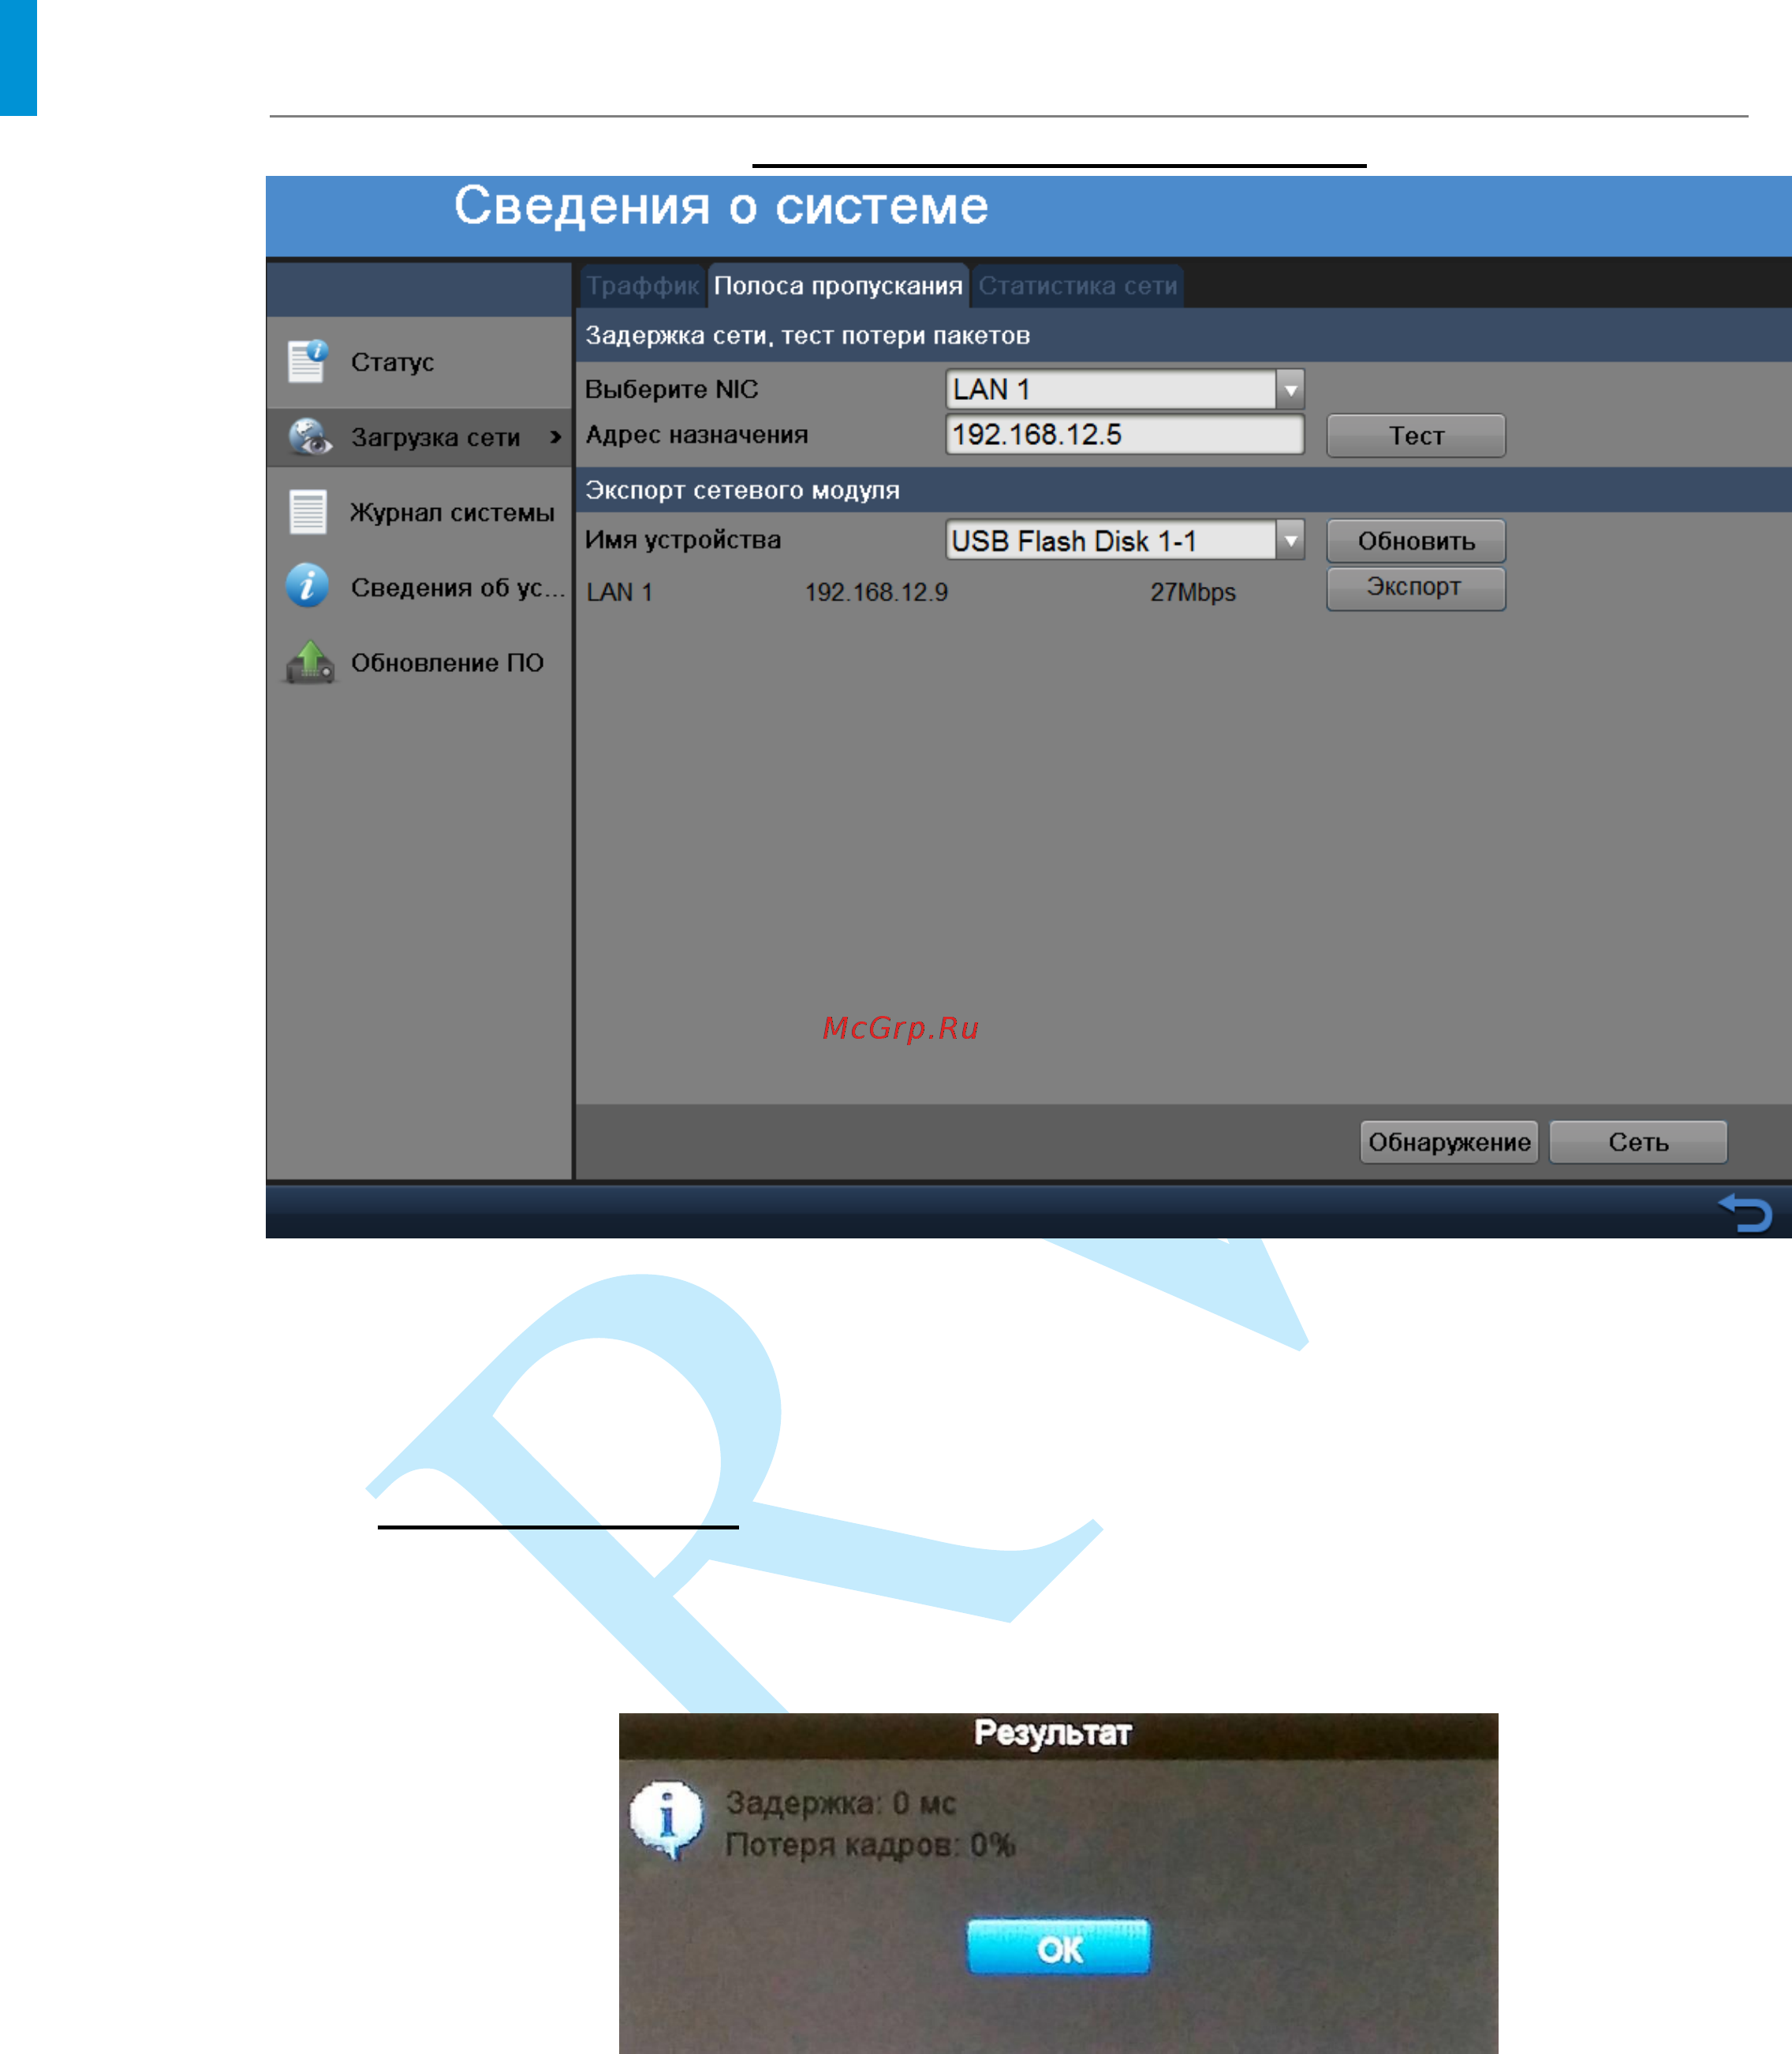The image size is (1792, 2054).
Task: Click OK in the Результат dialog
Action: 1058,1947
